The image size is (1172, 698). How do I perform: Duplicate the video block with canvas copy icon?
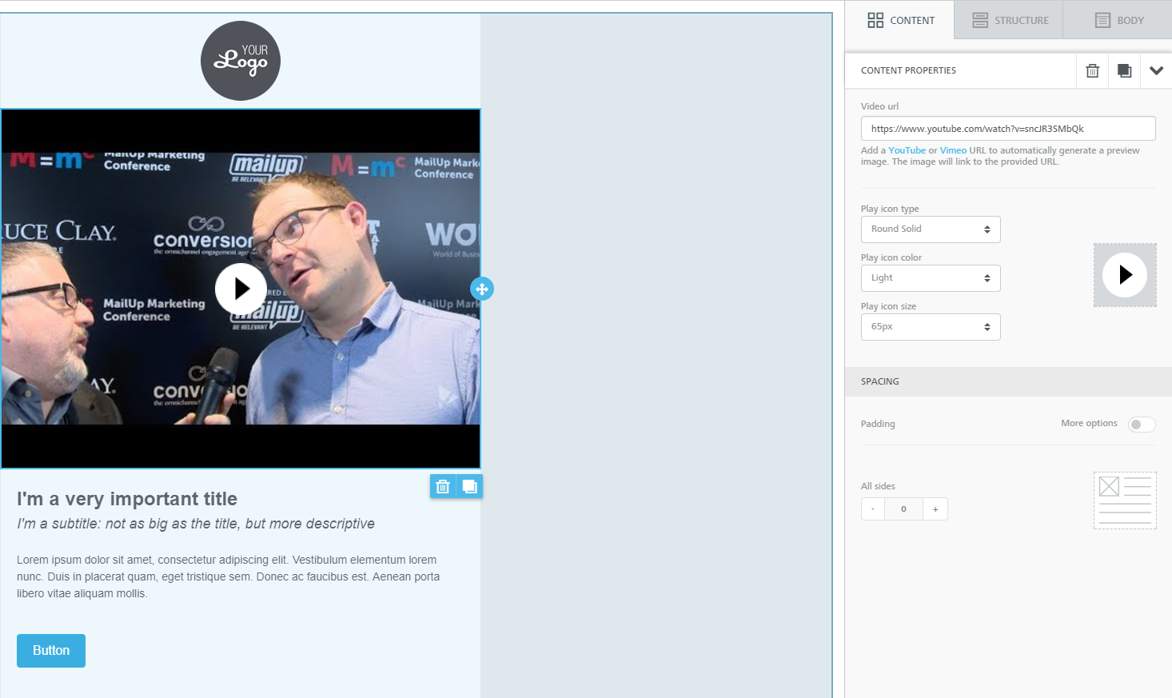pyautogui.click(x=469, y=486)
